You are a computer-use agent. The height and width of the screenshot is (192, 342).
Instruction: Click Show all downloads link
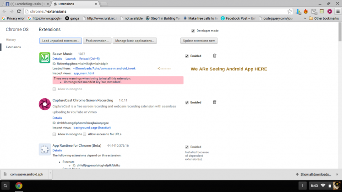(315, 174)
